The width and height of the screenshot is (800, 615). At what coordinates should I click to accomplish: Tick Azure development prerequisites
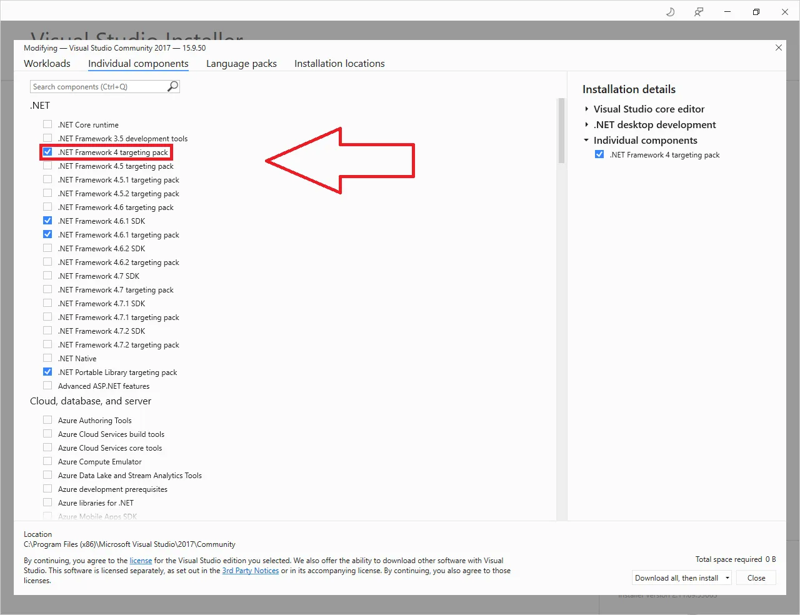click(x=47, y=489)
